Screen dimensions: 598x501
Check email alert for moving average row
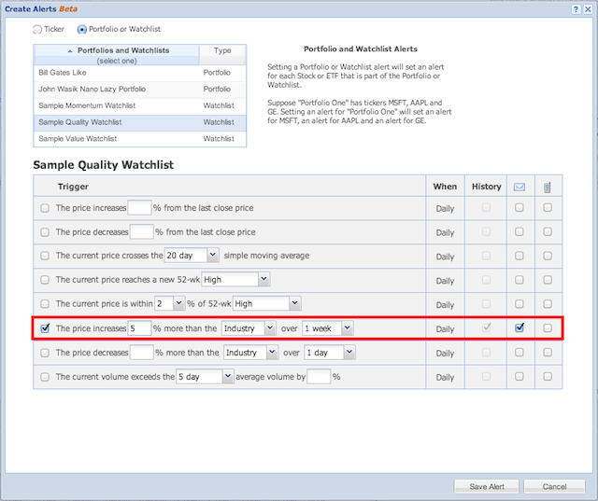click(x=520, y=256)
